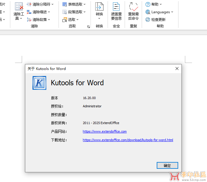Click the 遮盖重要信息 icon
Image resolution: width=207 pixels, height=182 pixels.
click(x=116, y=6)
